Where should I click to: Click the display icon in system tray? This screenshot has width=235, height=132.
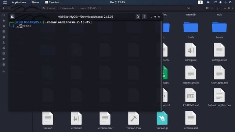pos(216,3)
